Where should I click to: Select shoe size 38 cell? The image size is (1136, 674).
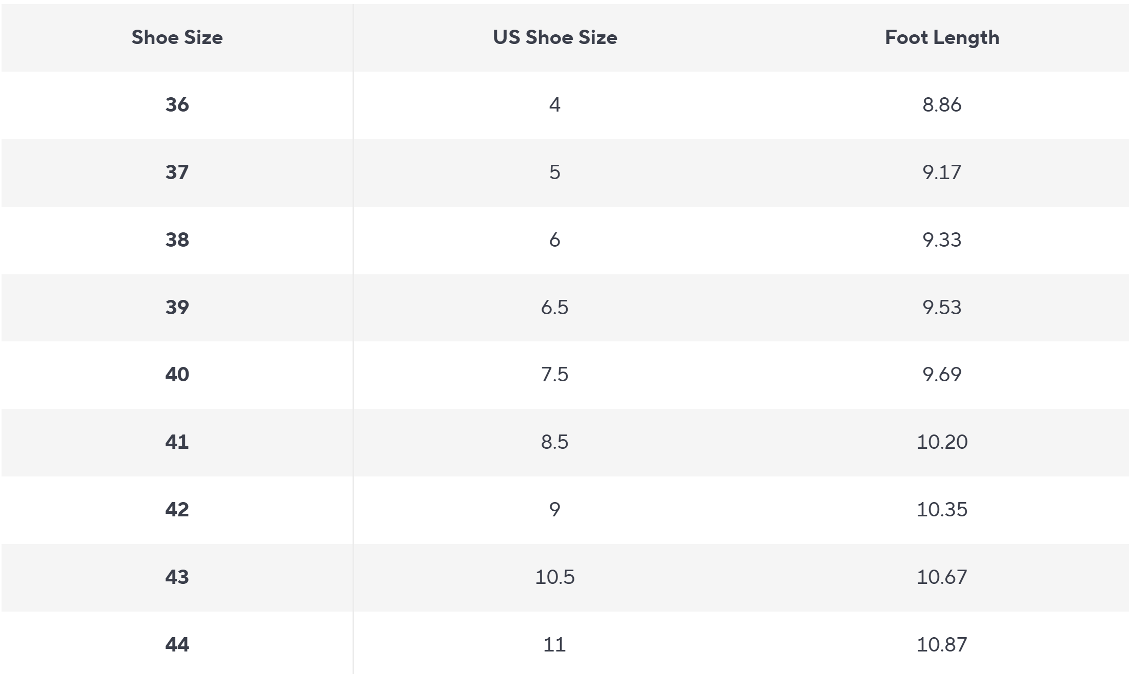(x=177, y=240)
